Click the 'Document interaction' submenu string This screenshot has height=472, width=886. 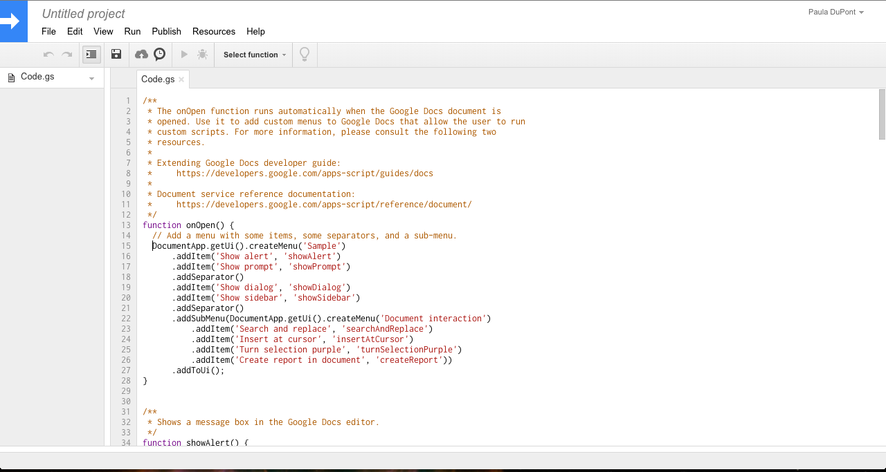433,319
